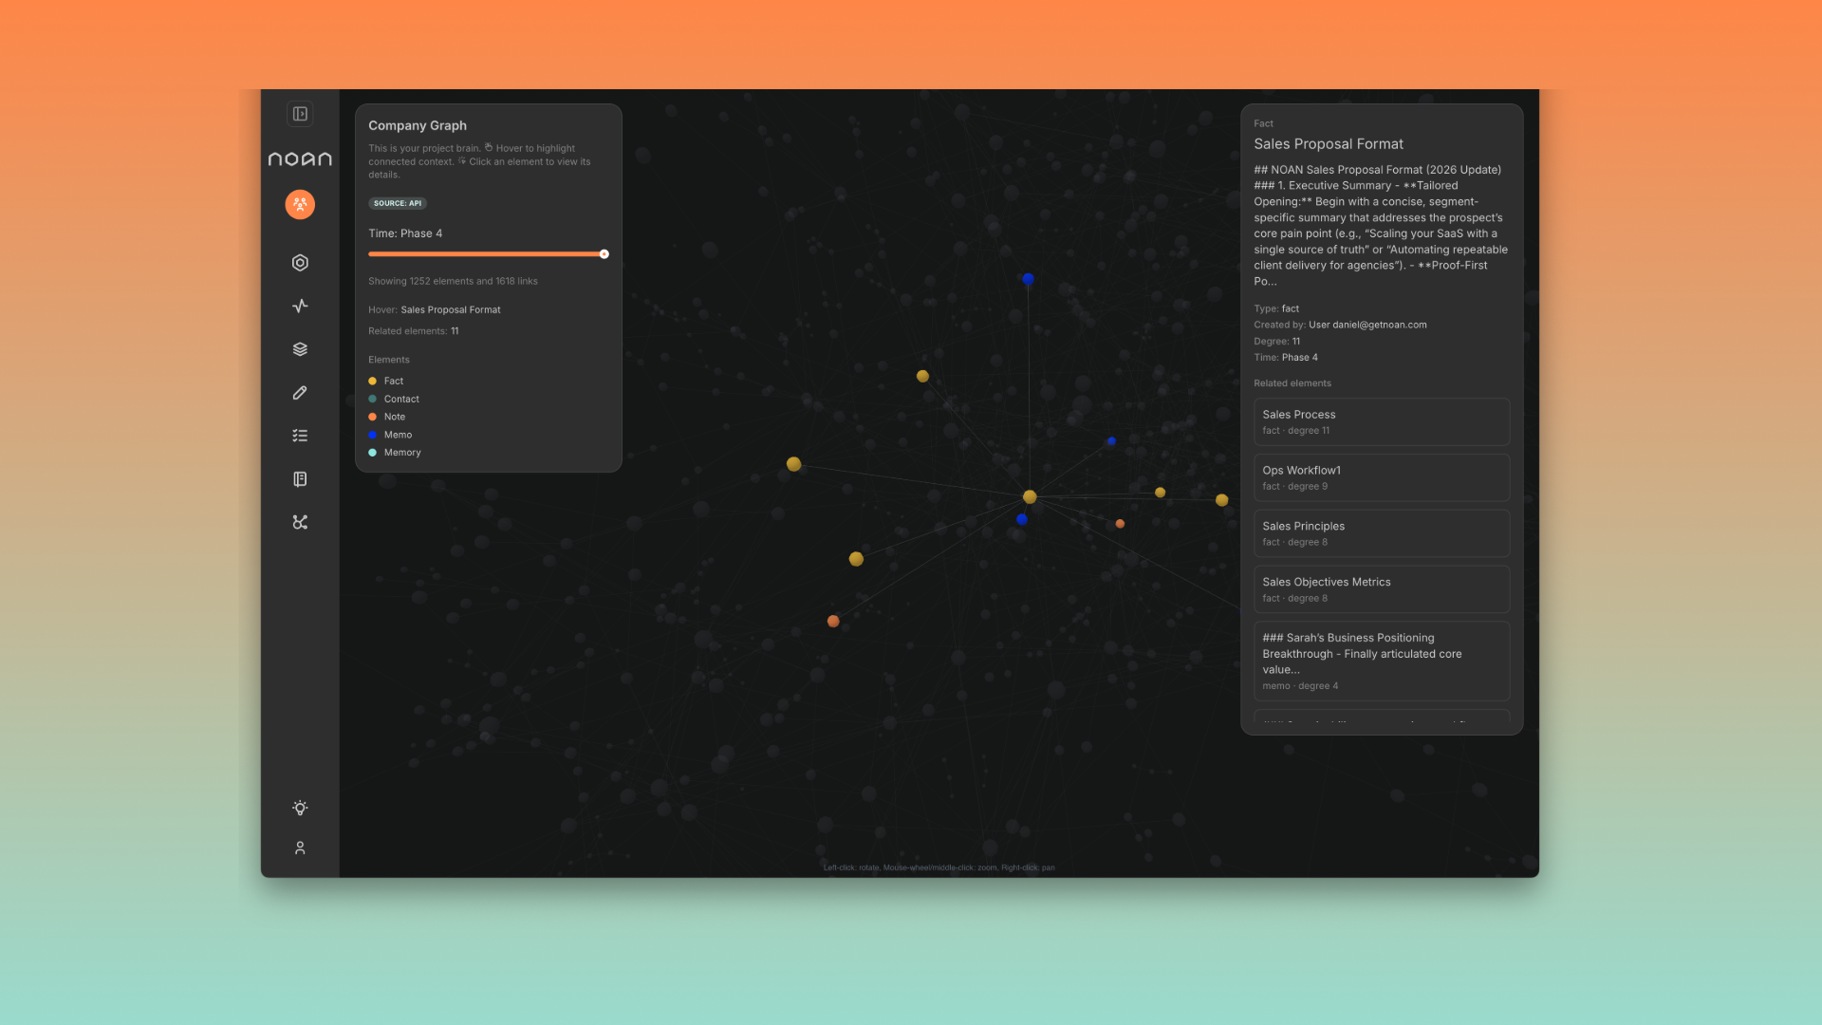Open the user profile icon
1822x1025 pixels.
(x=300, y=848)
